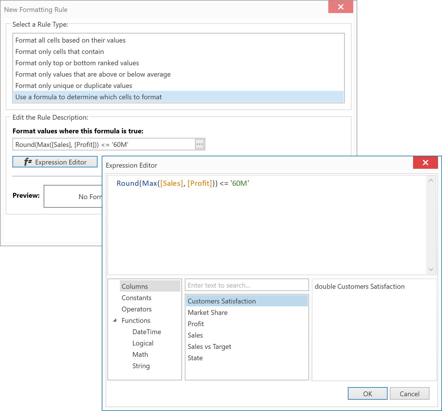Select the Logical functions group
The width and height of the screenshot is (442, 411).
tap(143, 343)
